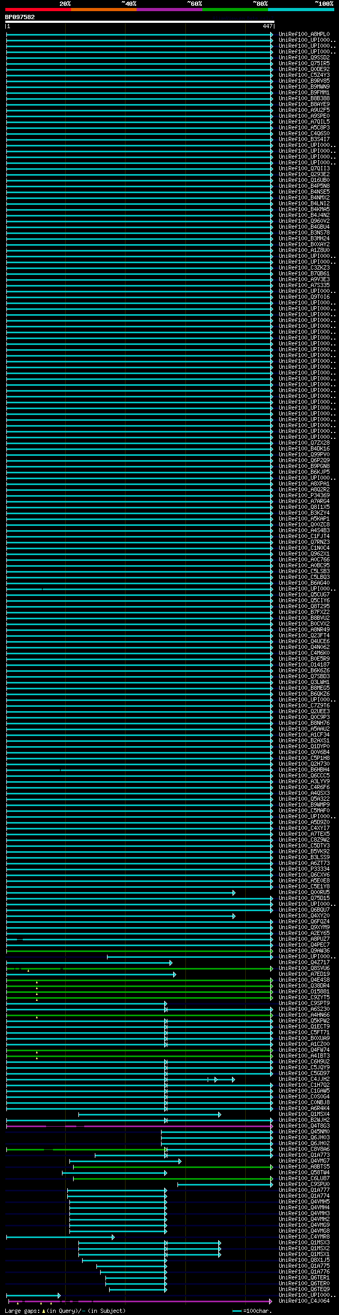Click hit label UniRef100_A7TEX5
Viewport: 339px width, 1315px height.
[304, 834]
